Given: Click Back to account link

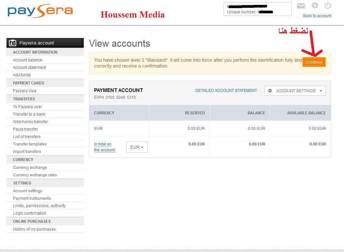Looking at the screenshot, I should click(317, 16).
